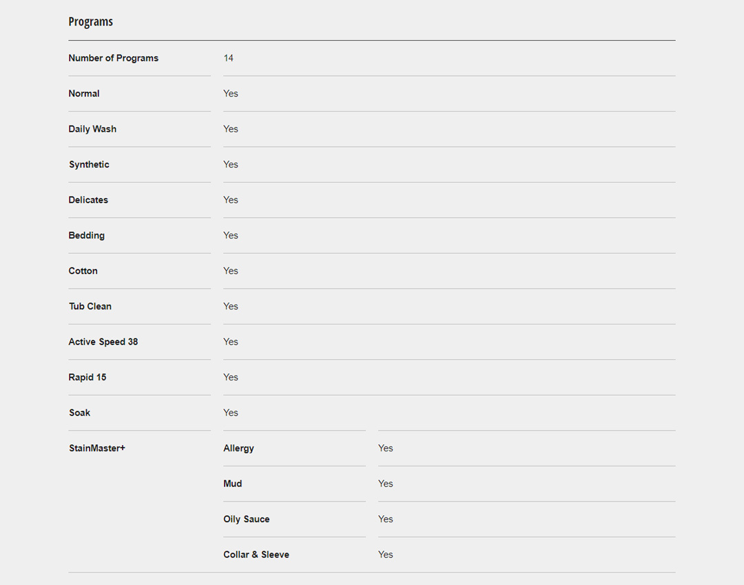The image size is (744, 585).
Task: Select the Daily Wash label
Action: (x=92, y=130)
